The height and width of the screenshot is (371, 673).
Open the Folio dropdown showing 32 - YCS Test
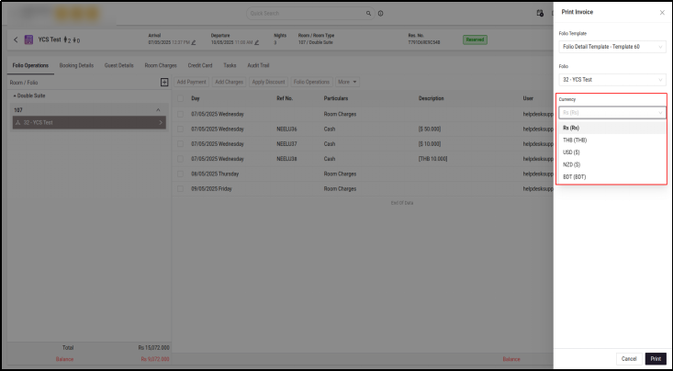[x=612, y=80]
